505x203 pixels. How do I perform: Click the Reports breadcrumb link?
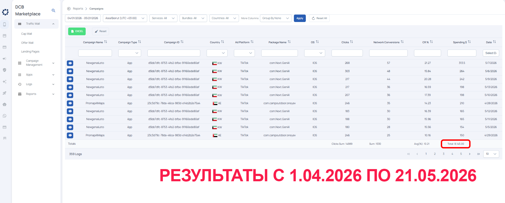click(x=78, y=9)
